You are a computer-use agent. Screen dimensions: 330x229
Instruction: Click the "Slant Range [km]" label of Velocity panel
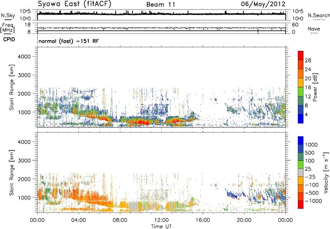[x=12, y=173]
